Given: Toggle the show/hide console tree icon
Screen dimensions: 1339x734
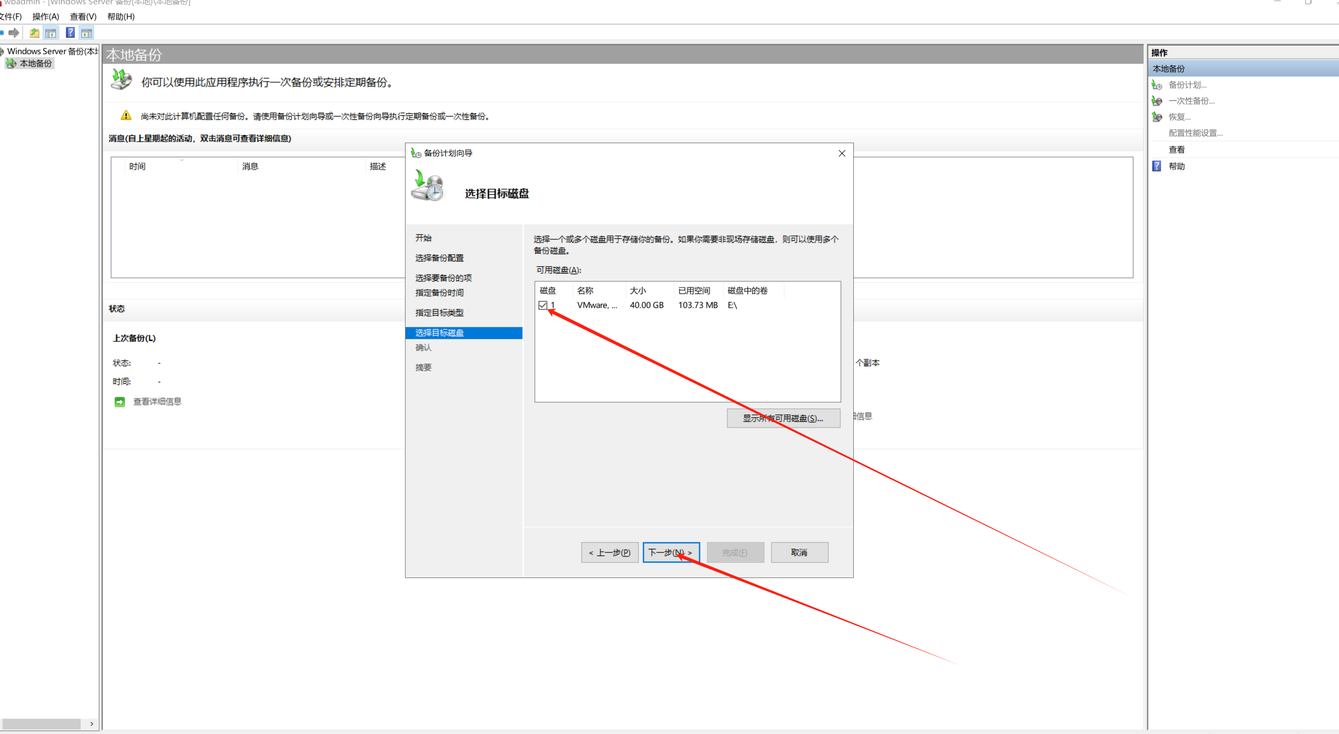Looking at the screenshot, I should tap(51, 33).
